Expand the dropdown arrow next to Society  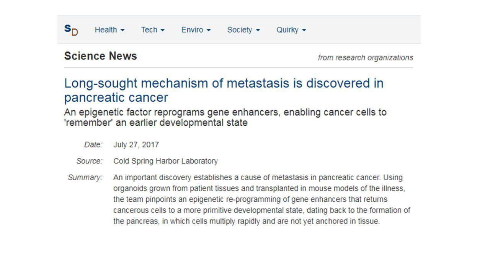coord(258,30)
